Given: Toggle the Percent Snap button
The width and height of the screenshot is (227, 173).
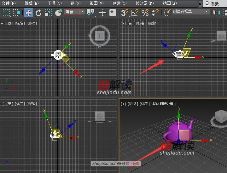Looking at the screenshot, I should 145,13.
